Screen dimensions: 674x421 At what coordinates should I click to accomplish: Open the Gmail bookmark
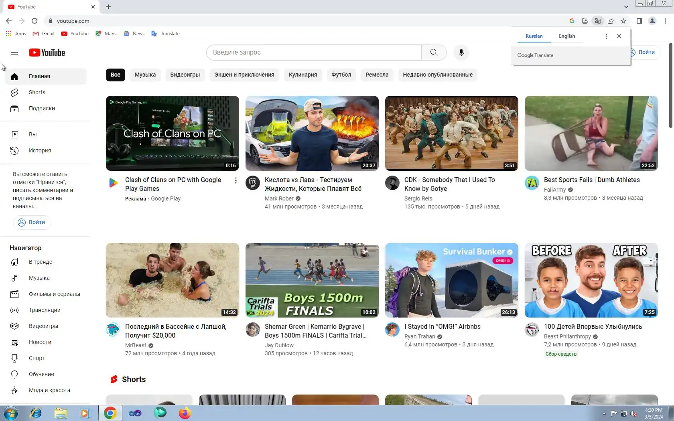[43, 34]
